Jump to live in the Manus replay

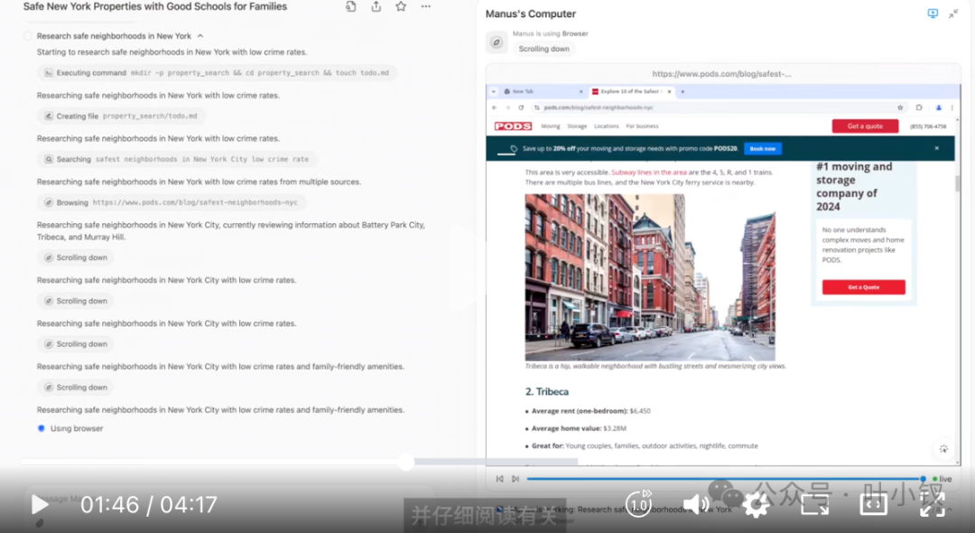coord(942,479)
